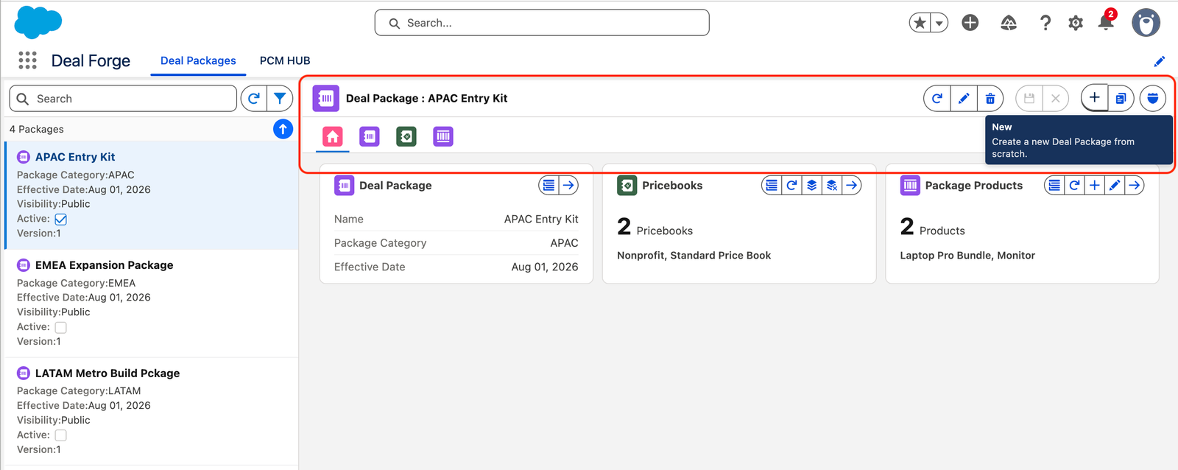Click the shield icon in package header
This screenshot has width=1178, height=470.
click(1153, 98)
